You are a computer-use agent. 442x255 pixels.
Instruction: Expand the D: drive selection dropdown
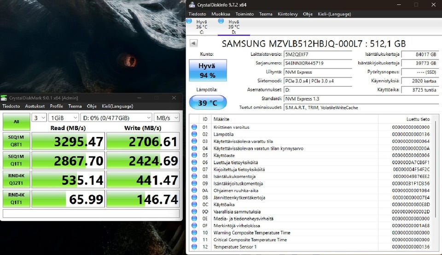pos(116,118)
